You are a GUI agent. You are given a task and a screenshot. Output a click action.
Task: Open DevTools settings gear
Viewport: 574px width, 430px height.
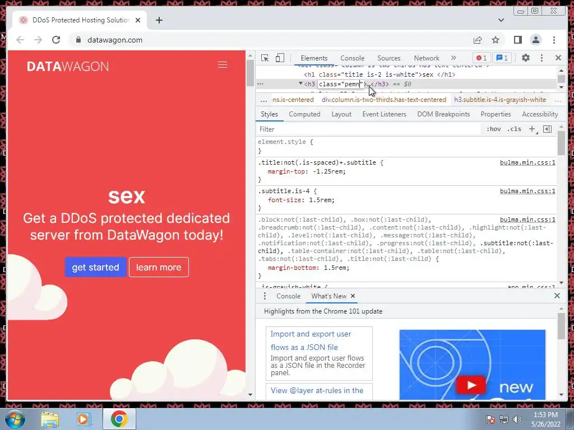pos(526,58)
